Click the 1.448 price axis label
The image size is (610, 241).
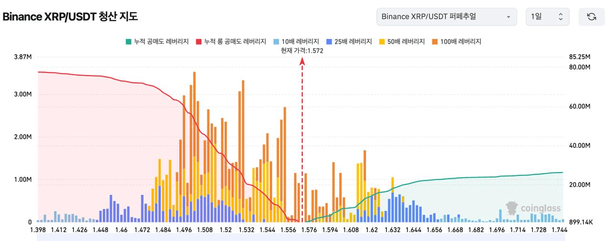101,230
